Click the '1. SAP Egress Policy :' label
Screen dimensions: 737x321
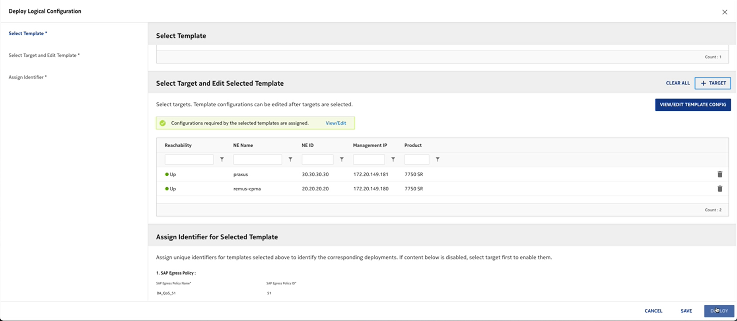(x=176, y=273)
